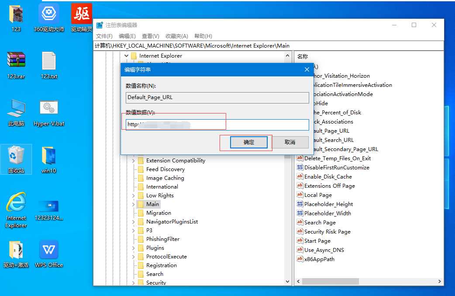Select the PhishingFilter registry key
Image resolution: width=455 pixels, height=296 pixels.
(162, 239)
